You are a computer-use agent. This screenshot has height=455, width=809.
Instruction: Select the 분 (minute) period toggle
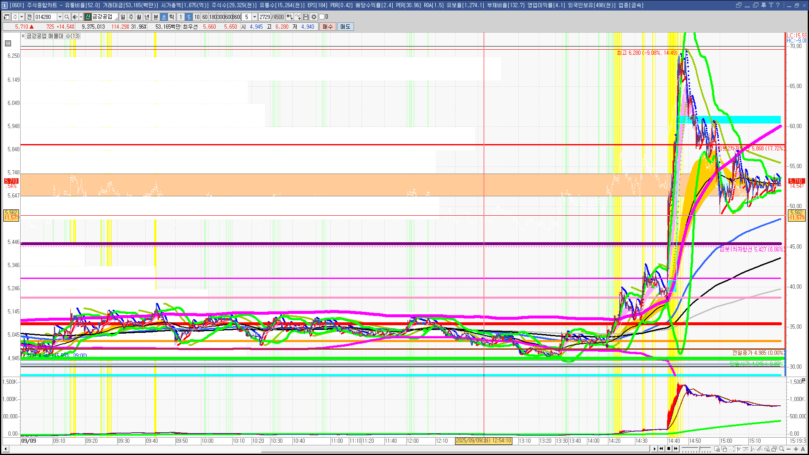(155, 17)
